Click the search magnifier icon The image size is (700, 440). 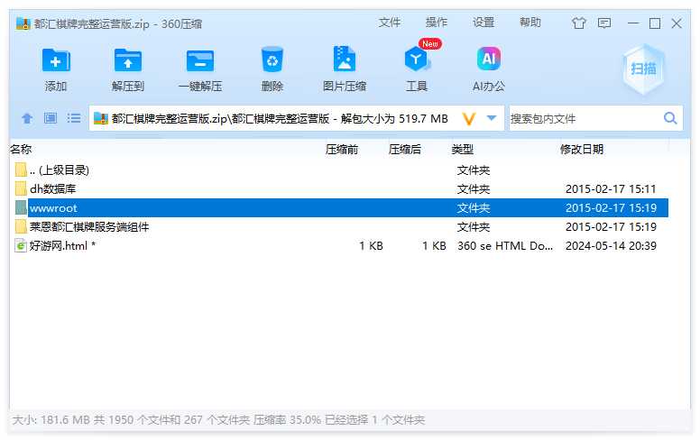(x=670, y=118)
